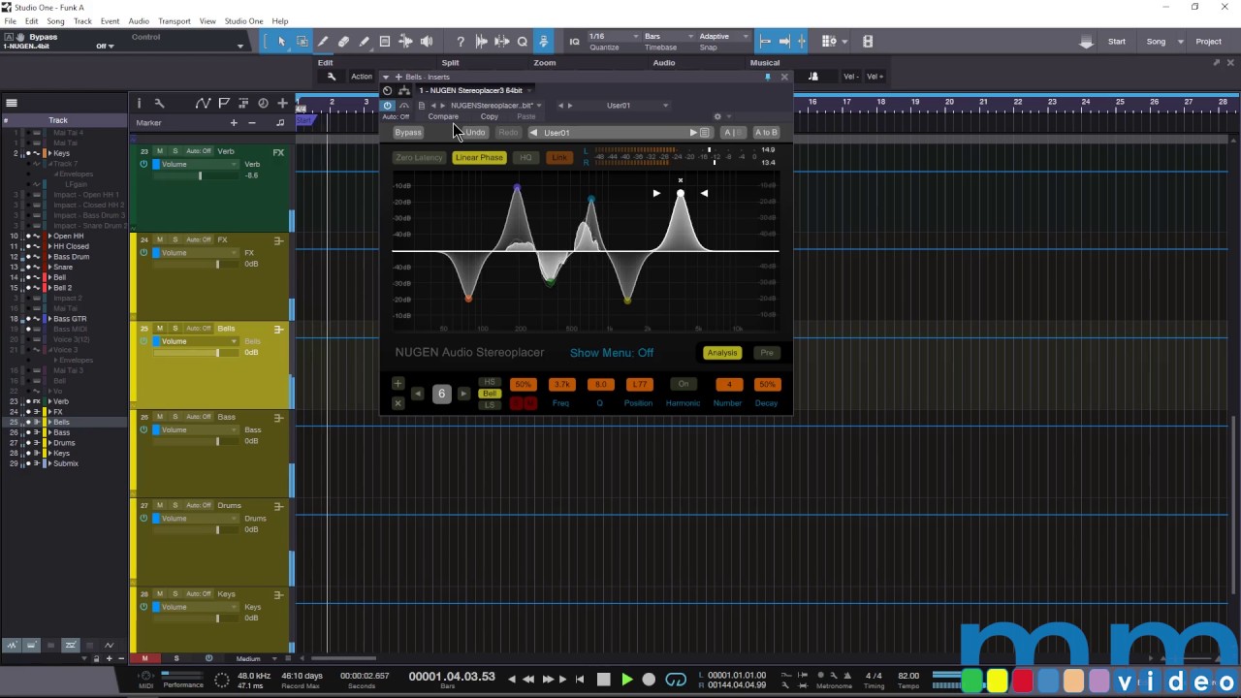Toggle the IQ input quantize button
The width and height of the screenshot is (1241, 698).
[574, 42]
